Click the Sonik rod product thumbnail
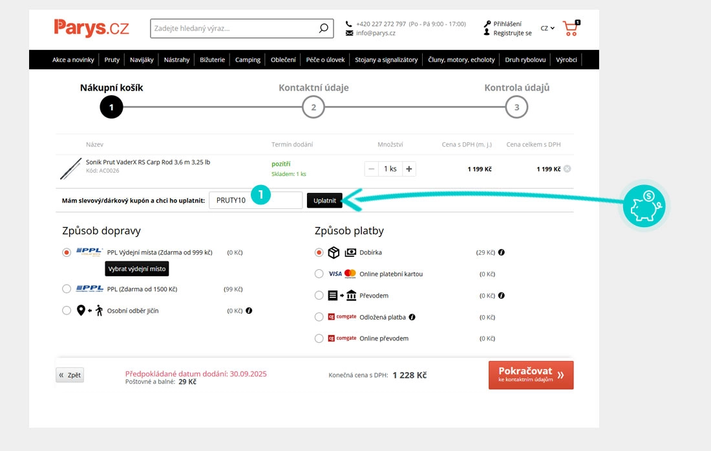Screen dimensions: 711x451 (70, 168)
